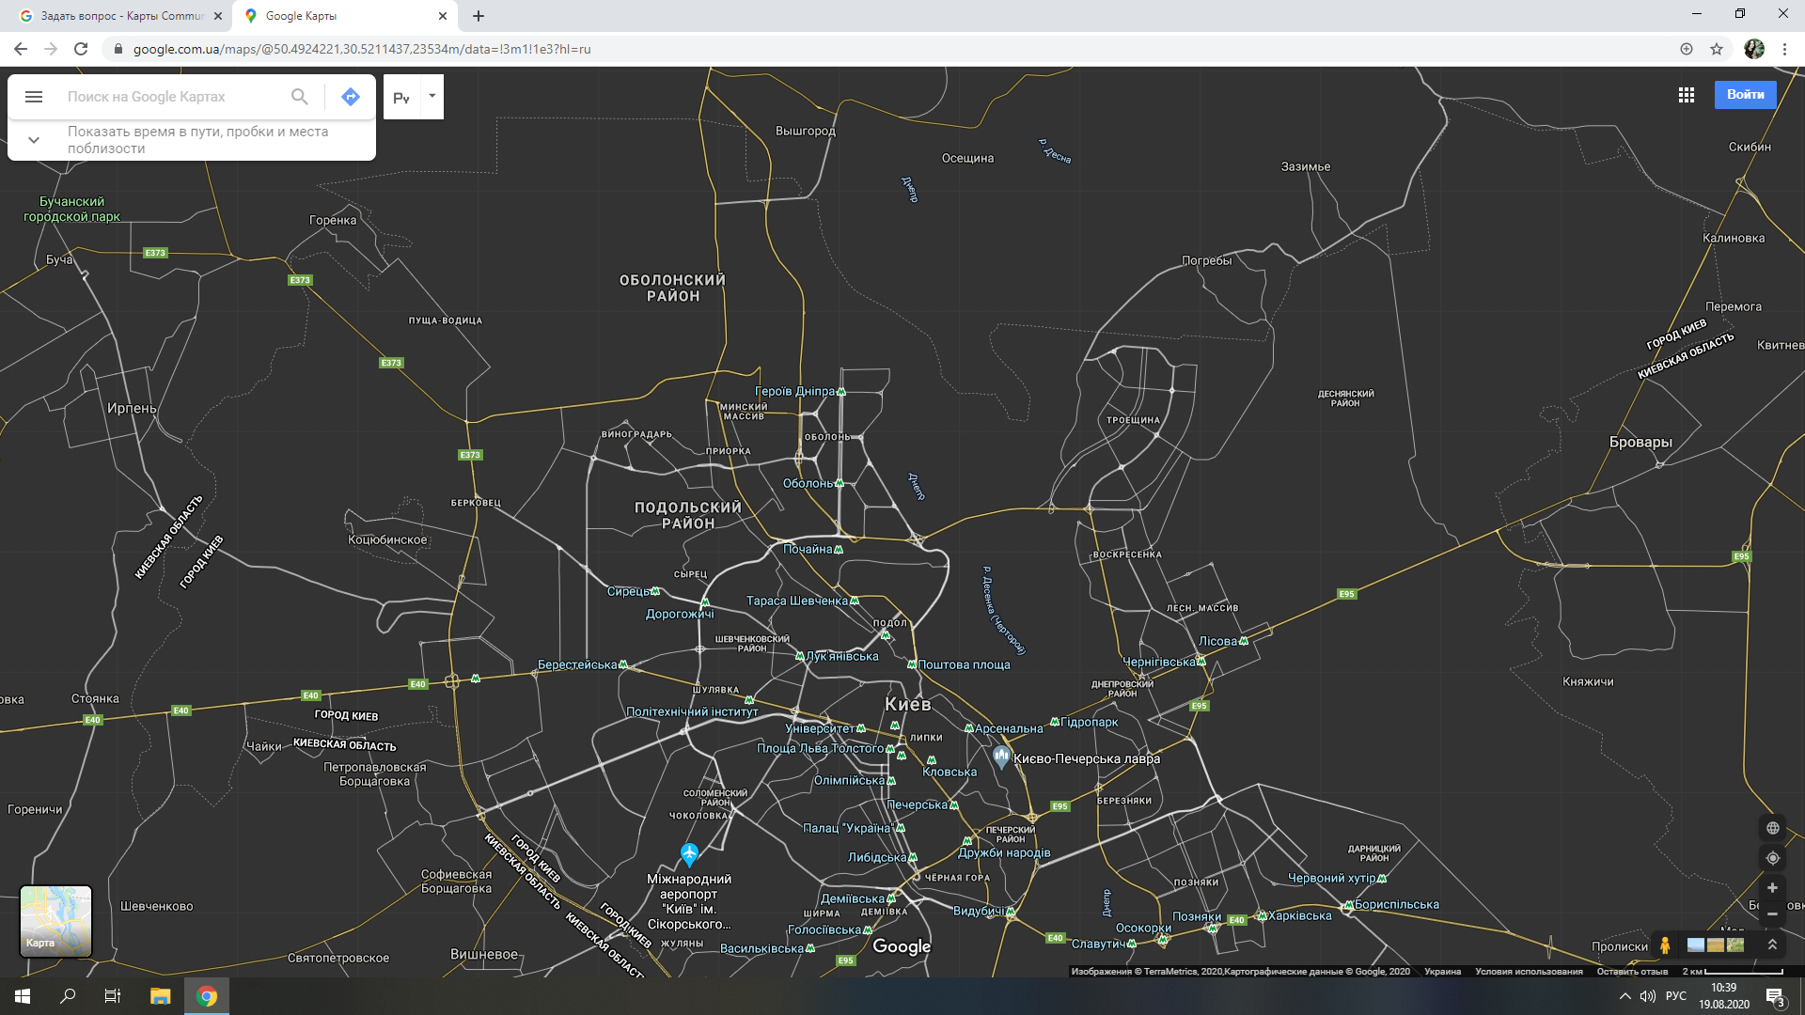Viewport: 1805px width, 1015px height.
Task: Click 'Оставить отзыв' feedback link
Action: click(1632, 972)
